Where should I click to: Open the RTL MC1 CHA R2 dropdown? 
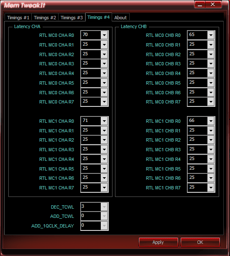pyautogui.click(x=104, y=140)
